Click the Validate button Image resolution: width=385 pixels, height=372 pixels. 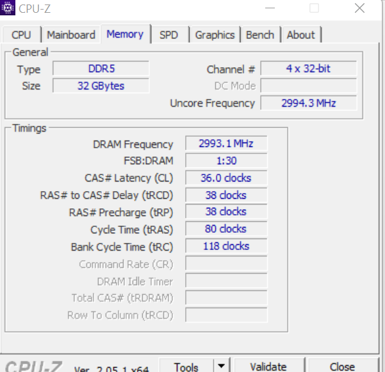pyautogui.click(x=268, y=366)
